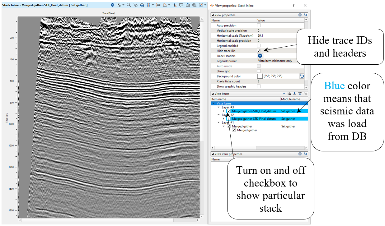
Task: Click the Module name column header
Action: 290,99
